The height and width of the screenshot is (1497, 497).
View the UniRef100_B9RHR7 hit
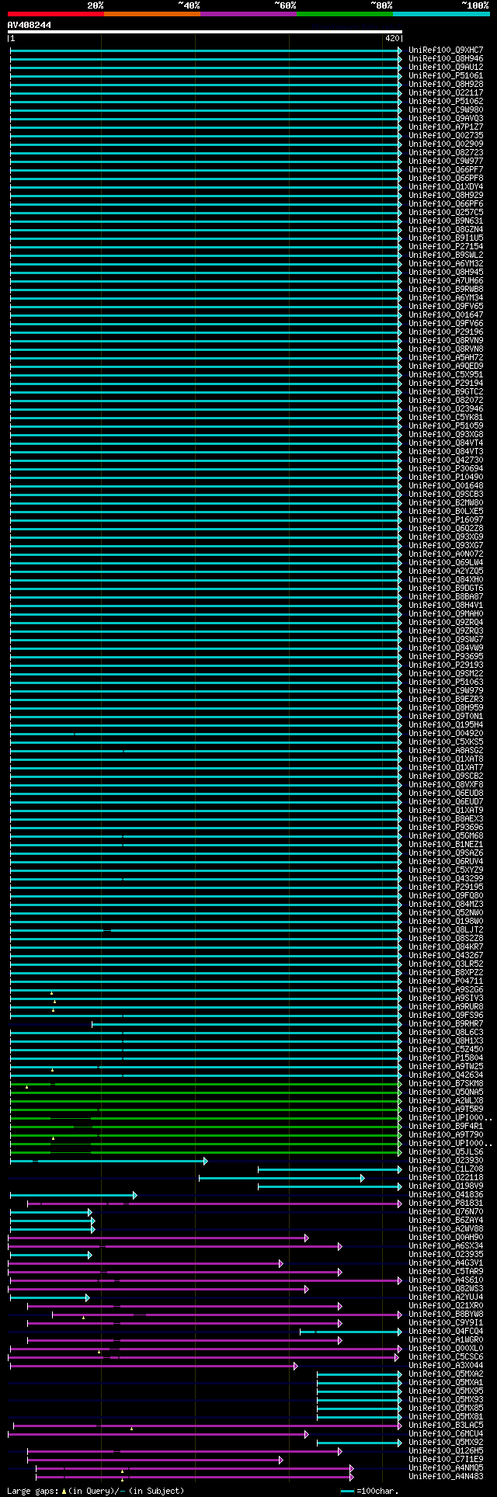tap(446, 1024)
